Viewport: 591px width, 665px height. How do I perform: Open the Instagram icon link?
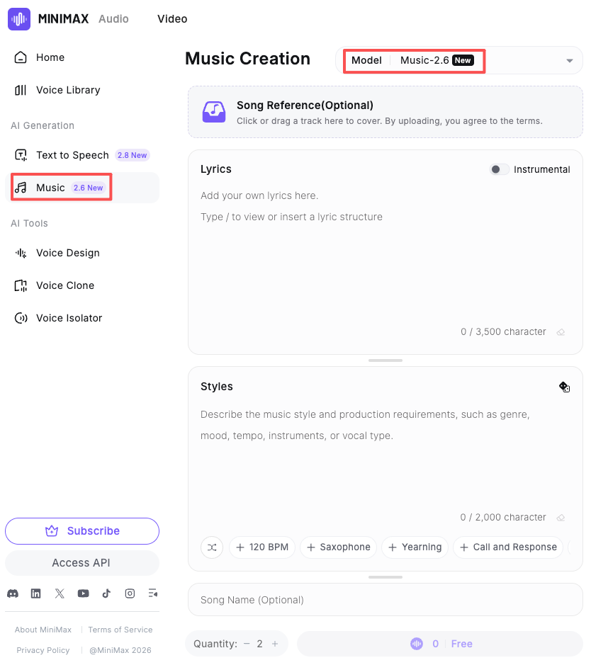click(130, 593)
